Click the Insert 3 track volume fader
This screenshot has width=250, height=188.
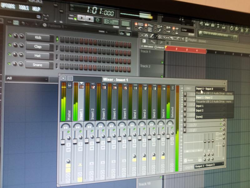point(98,140)
